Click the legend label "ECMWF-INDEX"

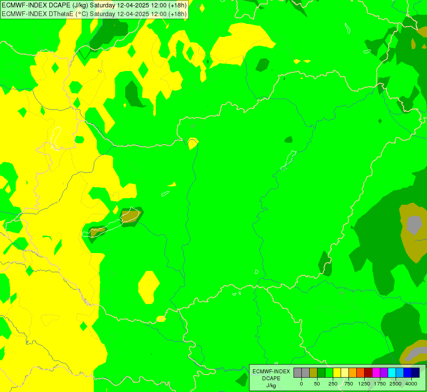tap(271, 372)
